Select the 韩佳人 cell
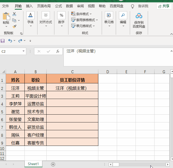173x168 pixels. tap(15, 126)
